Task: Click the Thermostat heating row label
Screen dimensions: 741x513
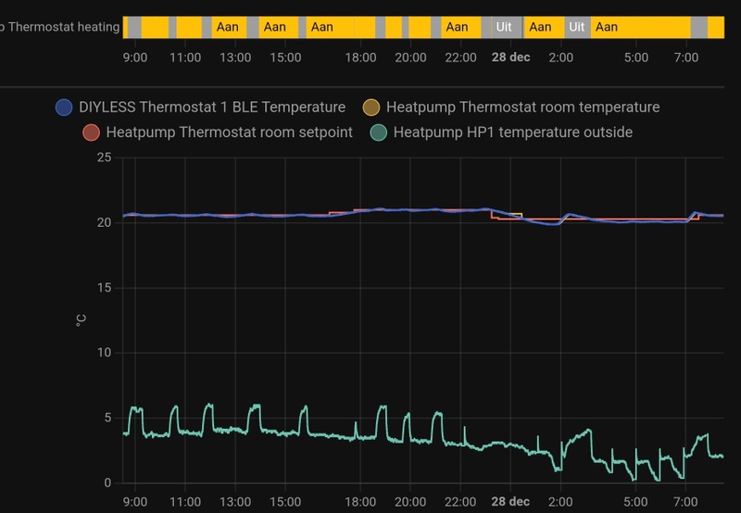Action: point(59,27)
